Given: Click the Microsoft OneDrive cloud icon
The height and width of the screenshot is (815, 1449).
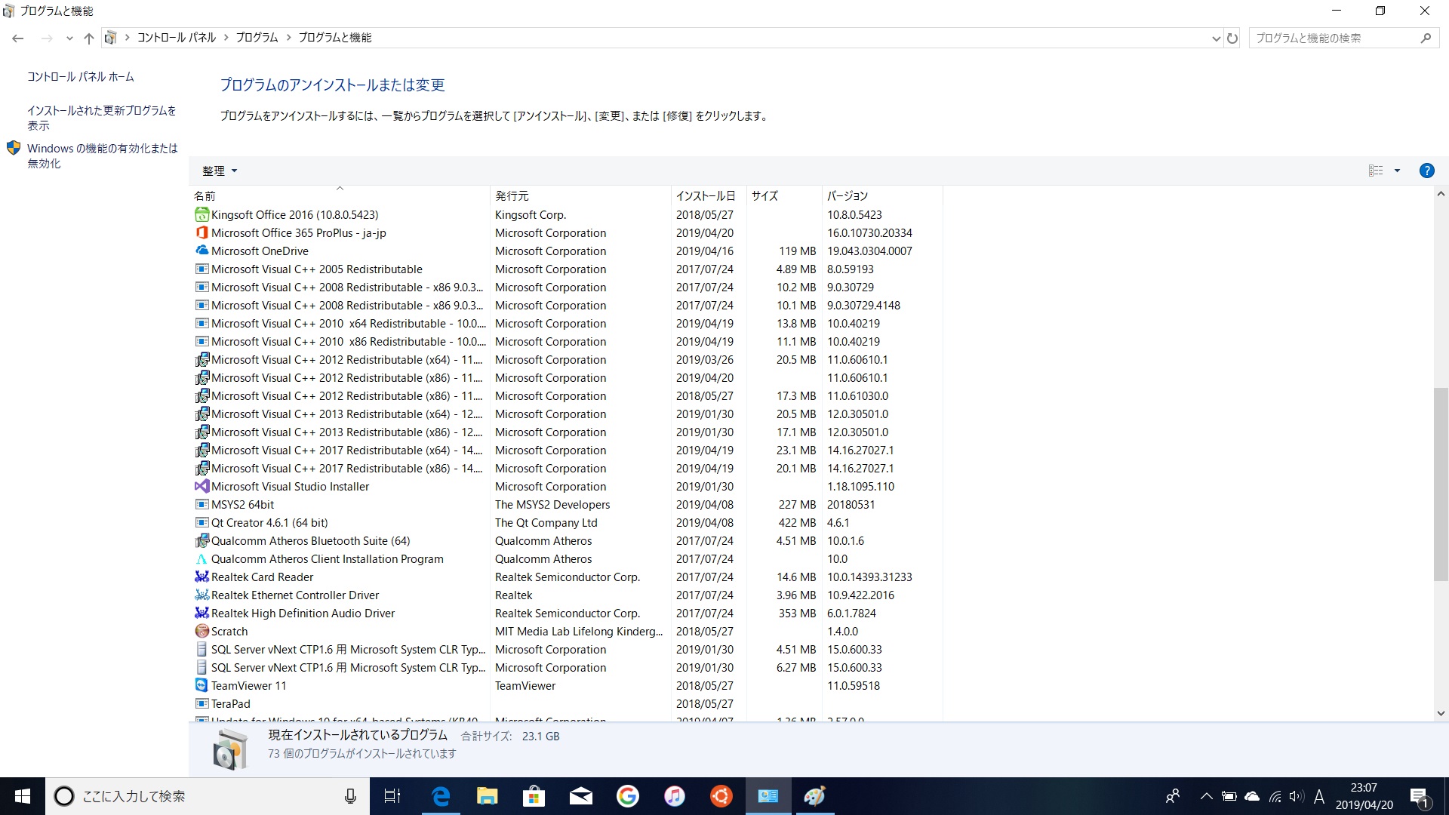Looking at the screenshot, I should pos(202,251).
